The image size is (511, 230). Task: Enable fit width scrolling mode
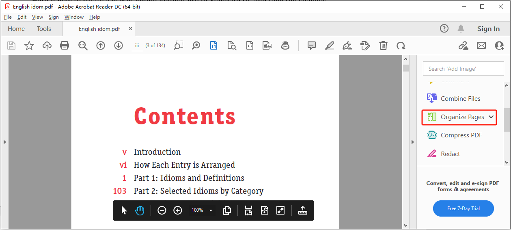(x=248, y=210)
